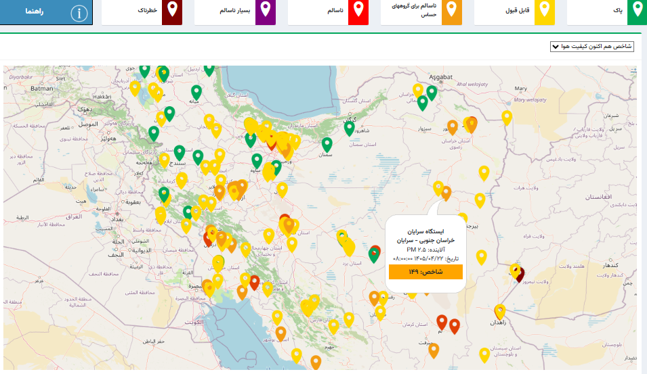Click the red ناسالم legend pin
This screenshot has width=647, height=374.
[358, 11]
